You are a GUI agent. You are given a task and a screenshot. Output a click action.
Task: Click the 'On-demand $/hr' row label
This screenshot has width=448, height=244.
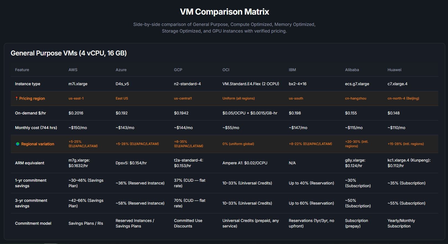coord(30,113)
